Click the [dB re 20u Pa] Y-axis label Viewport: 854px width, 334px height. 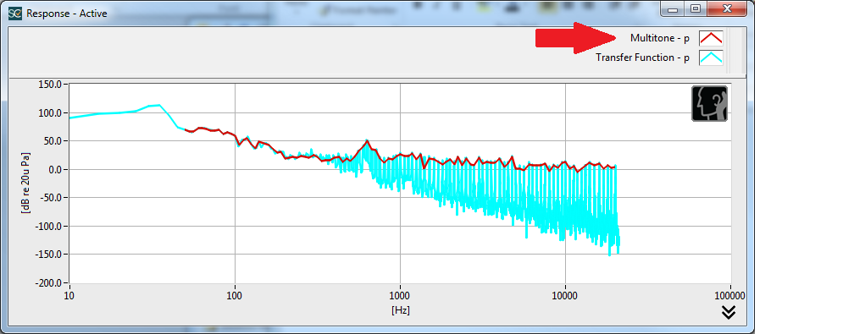pyautogui.click(x=25, y=183)
